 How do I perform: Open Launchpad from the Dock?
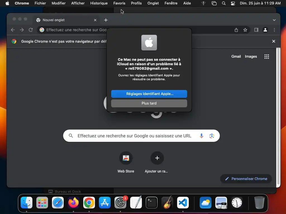pyautogui.click(x=42, y=203)
